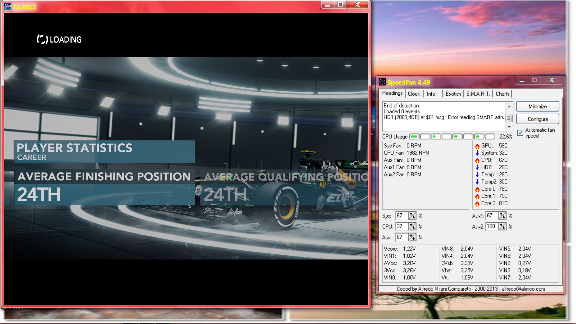Click the loading spinner icon in F1 2012
The image size is (576, 324).
42,39
